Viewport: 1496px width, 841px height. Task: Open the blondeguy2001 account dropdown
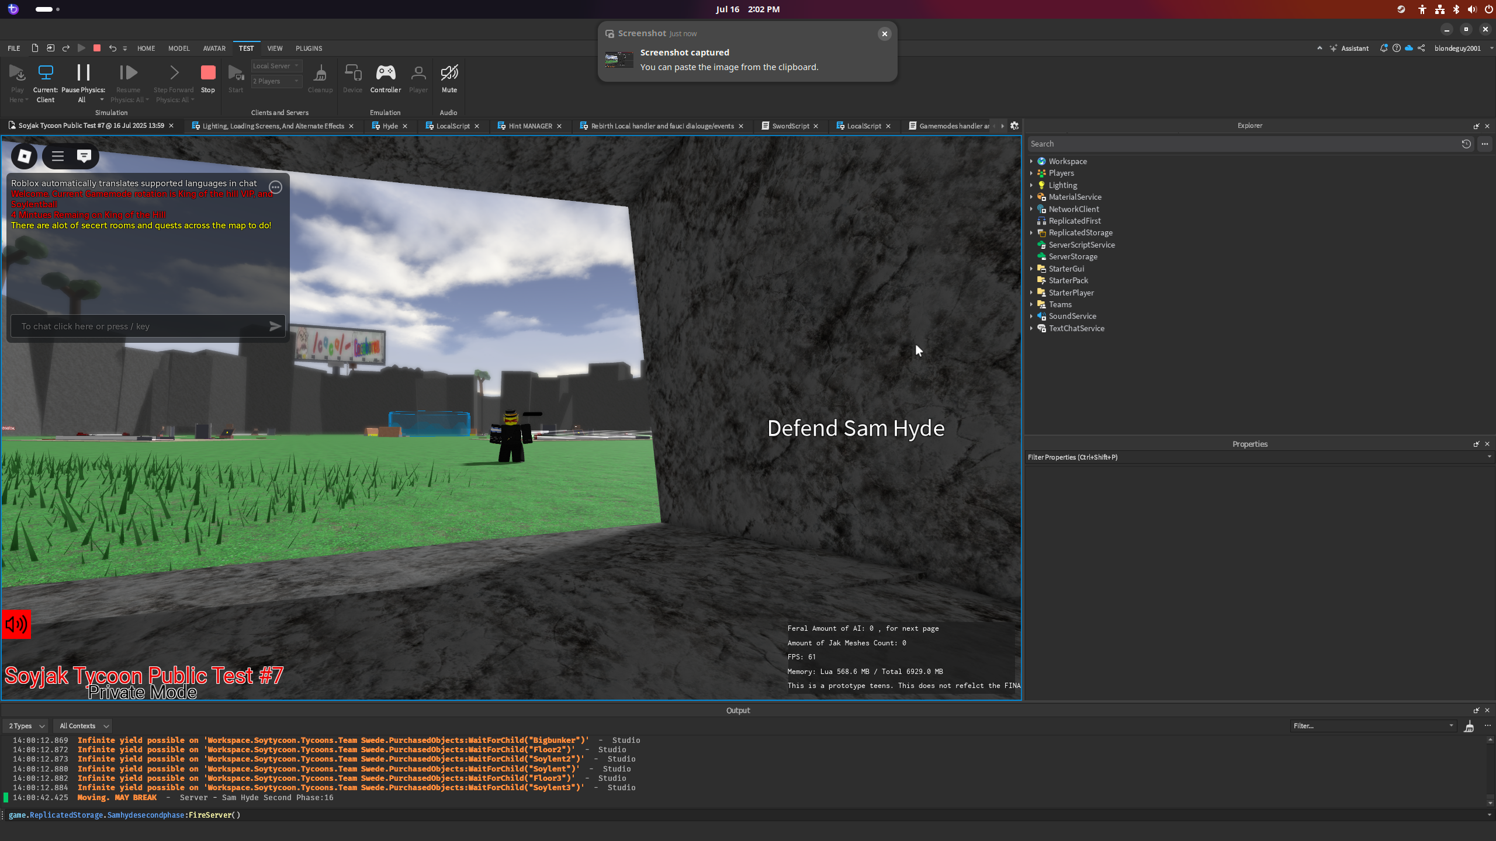coord(1463,48)
